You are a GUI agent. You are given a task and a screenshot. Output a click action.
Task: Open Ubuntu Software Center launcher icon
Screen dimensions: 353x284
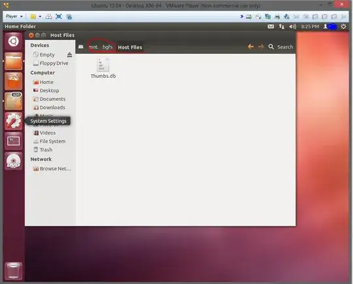coord(13,81)
